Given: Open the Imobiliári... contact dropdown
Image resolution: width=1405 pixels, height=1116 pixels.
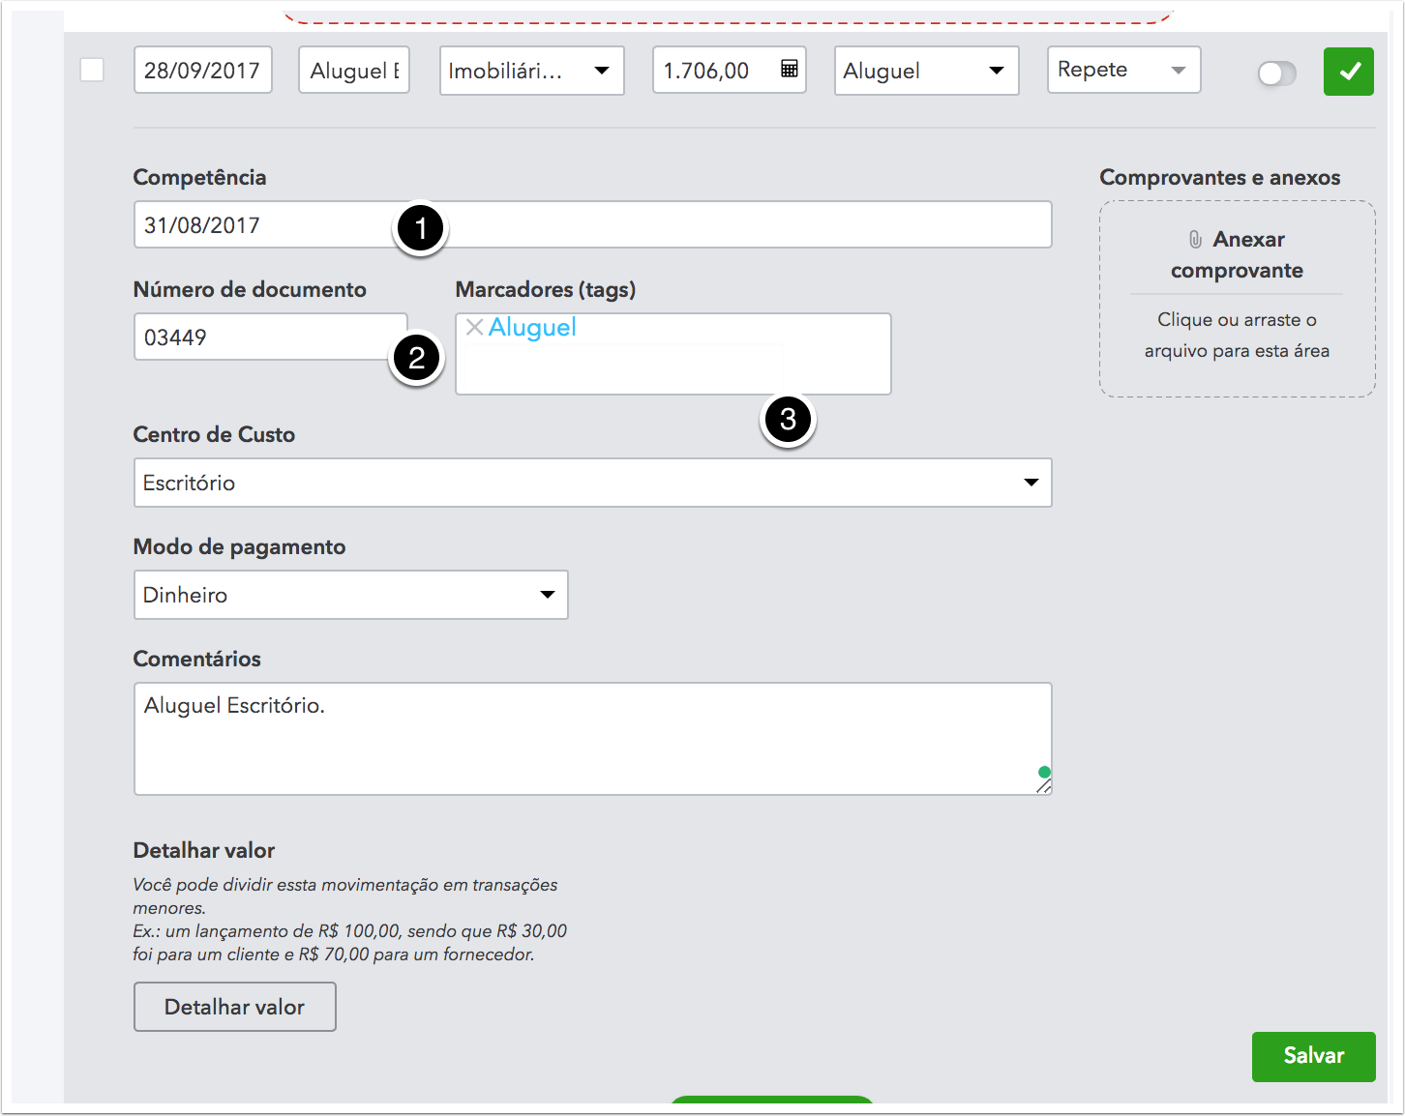Looking at the screenshot, I should 531,71.
